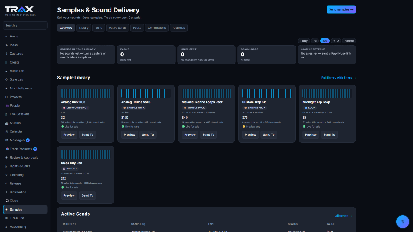Click the Search field

point(25,25)
